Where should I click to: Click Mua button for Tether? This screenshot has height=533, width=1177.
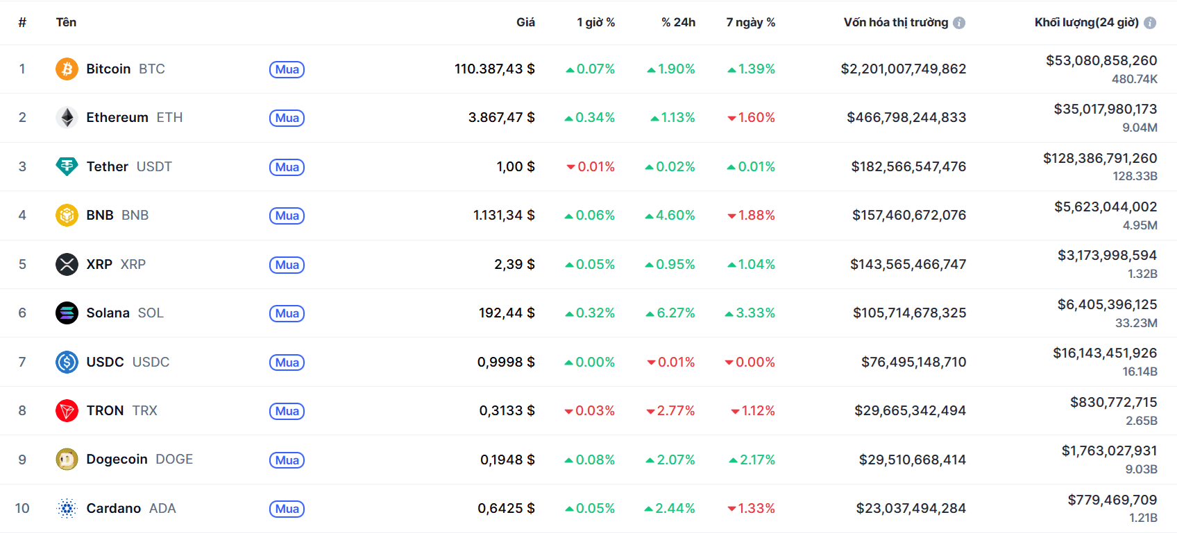287,167
